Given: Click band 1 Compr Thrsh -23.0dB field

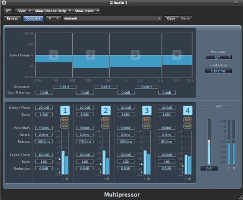Looking at the screenshot, I should pyautogui.click(x=44, y=108).
